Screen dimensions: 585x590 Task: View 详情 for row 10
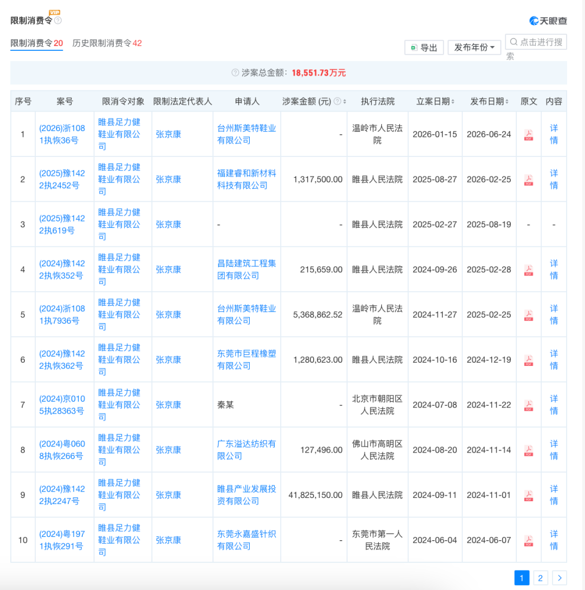coord(554,540)
